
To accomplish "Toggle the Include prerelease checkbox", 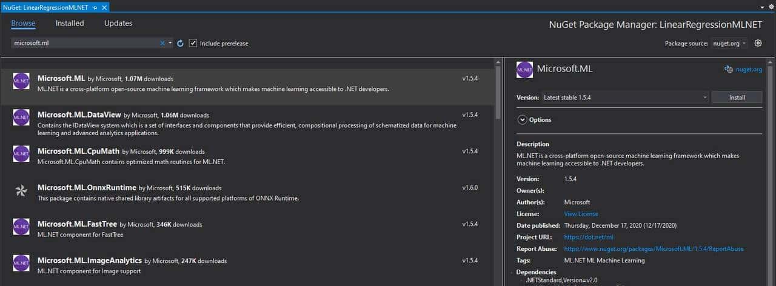I will click(193, 43).
